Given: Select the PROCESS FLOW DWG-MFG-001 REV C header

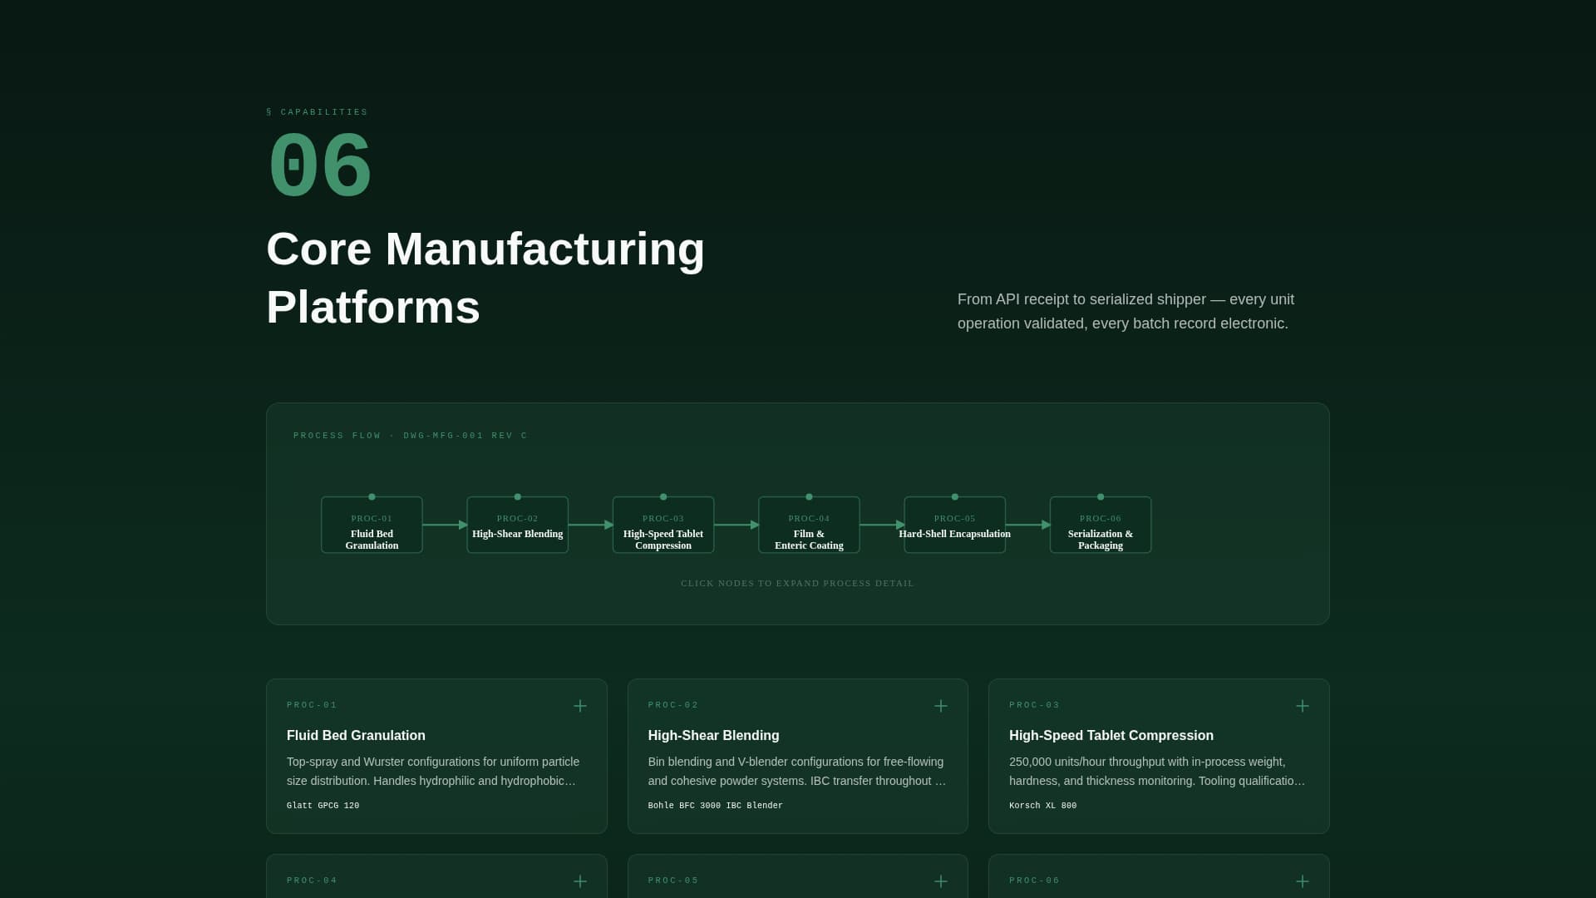Looking at the screenshot, I should pos(410,435).
